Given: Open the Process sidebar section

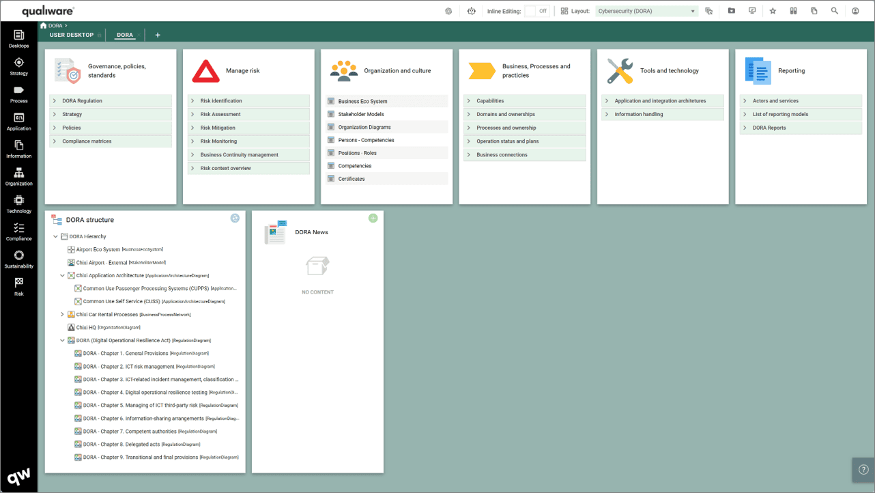Looking at the screenshot, I should pos(18,94).
